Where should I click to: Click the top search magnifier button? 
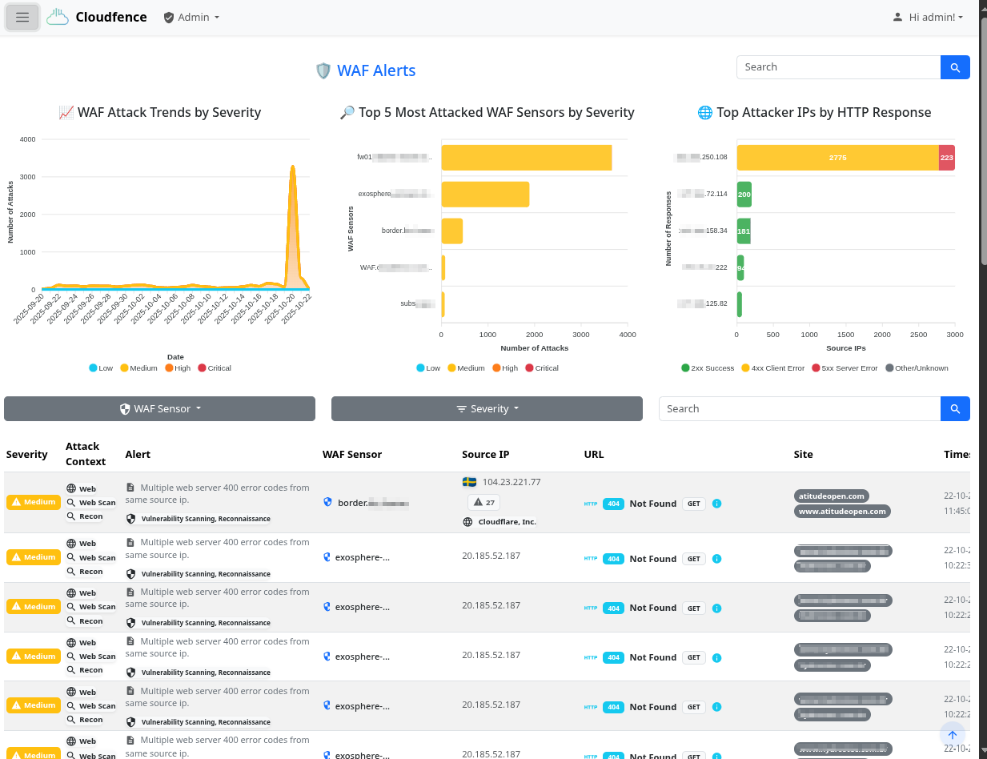point(955,67)
